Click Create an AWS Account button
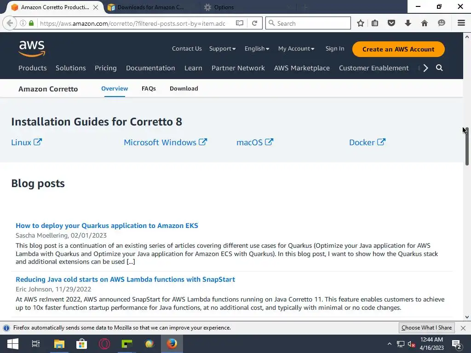This screenshot has width=471, height=353. (398, 49)
